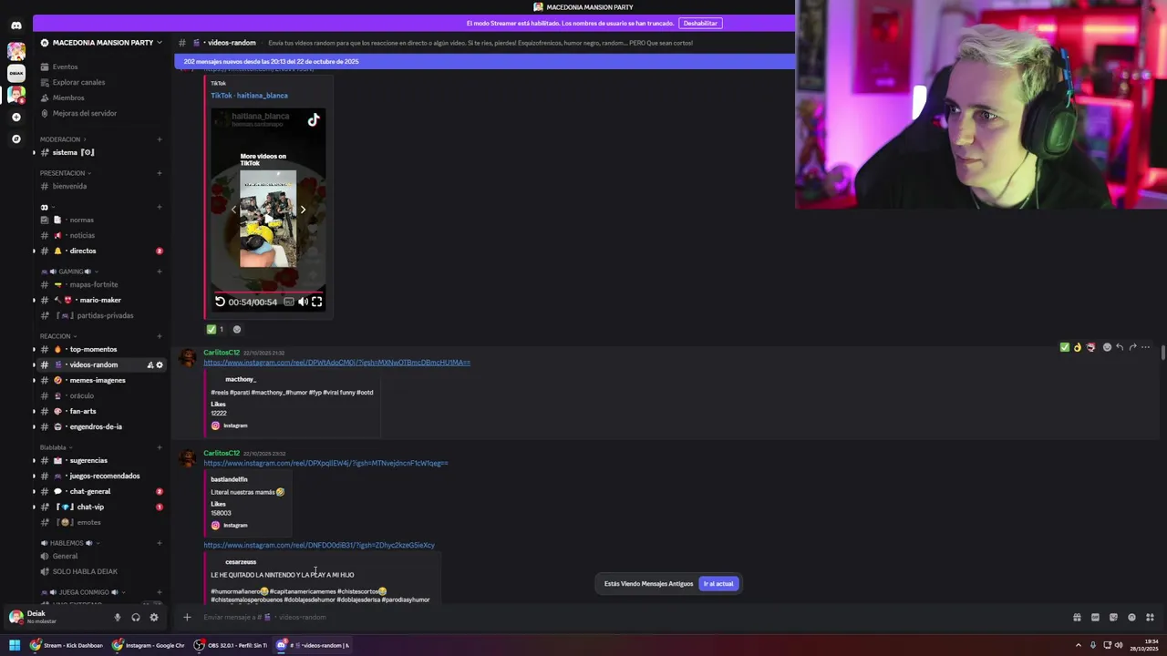Open the haitiana_blanca TikTok link
The height and width of the screenshot is (656, 1167).
(x=249, y=95)
